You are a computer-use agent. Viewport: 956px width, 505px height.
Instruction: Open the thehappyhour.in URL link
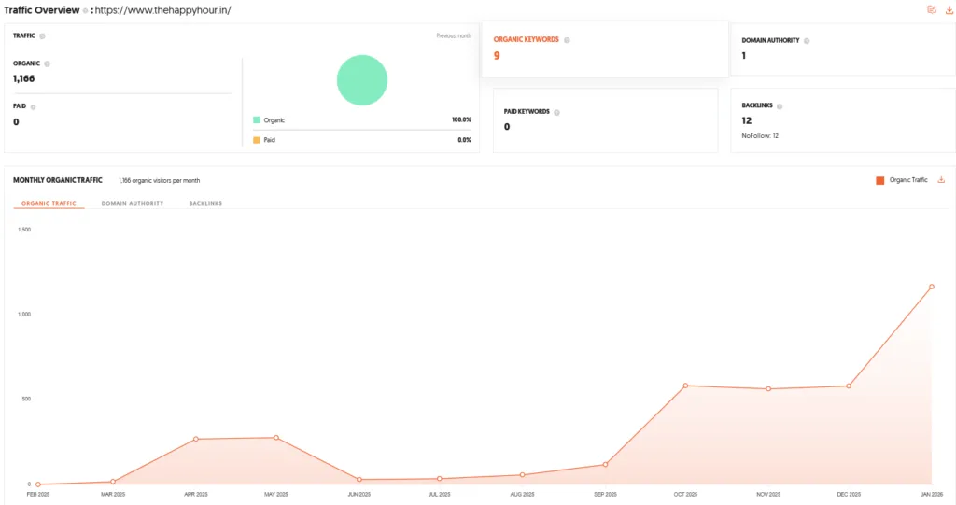coord(162,10)
